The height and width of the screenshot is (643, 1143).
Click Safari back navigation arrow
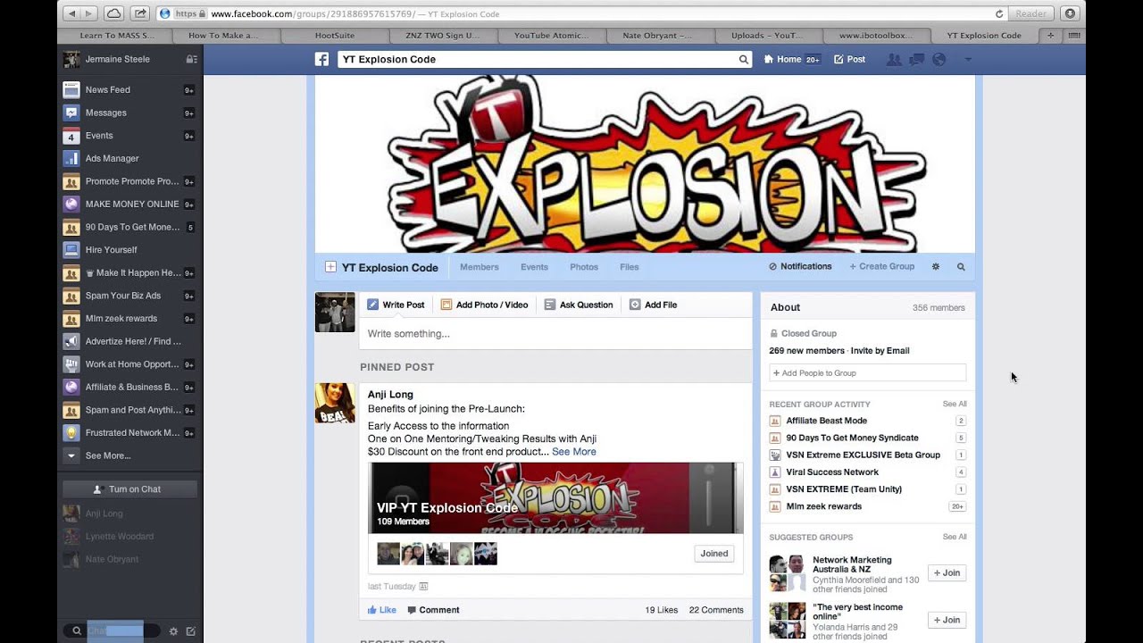click(72, 13)
